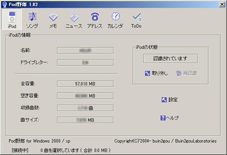Open the ToDo section
This screenshot has width=227, height=155.
(x=136, y=20)
